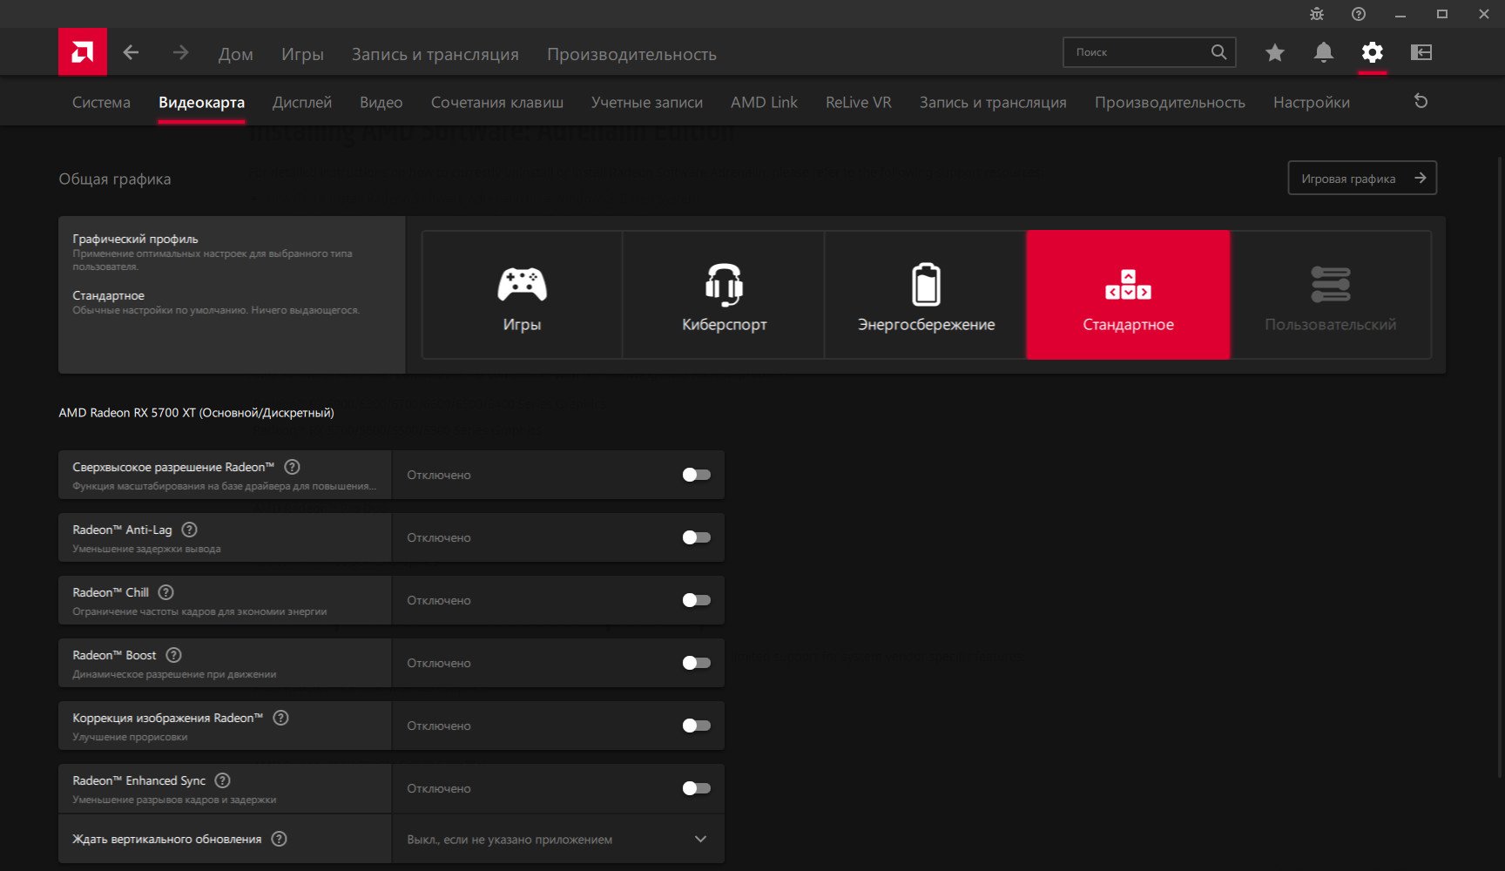Switch to the Видео tab

pos(381,102)
